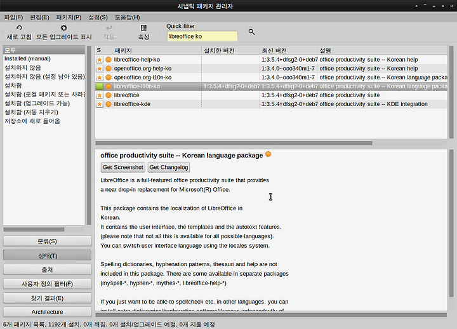This screenshot has width=457, height=329.
Task: Select the openoffice.org-help-ko package name
Action: coord(143,69)
